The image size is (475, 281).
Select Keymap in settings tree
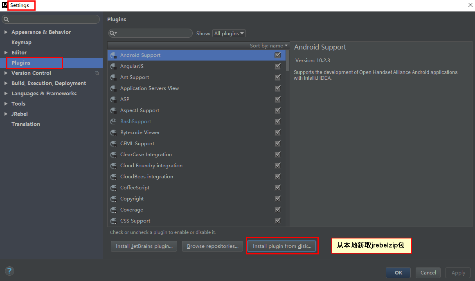[21, 43]
